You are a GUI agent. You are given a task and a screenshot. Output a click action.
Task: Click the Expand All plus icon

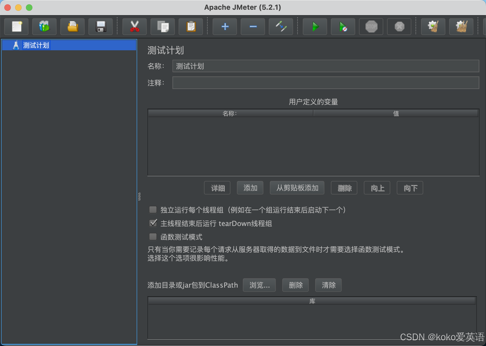click(225, 26)
